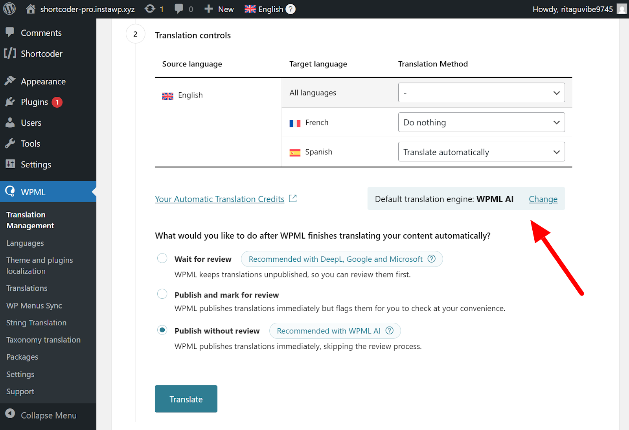
Task: Click the Translation Method column header
Action: point(433,64)
